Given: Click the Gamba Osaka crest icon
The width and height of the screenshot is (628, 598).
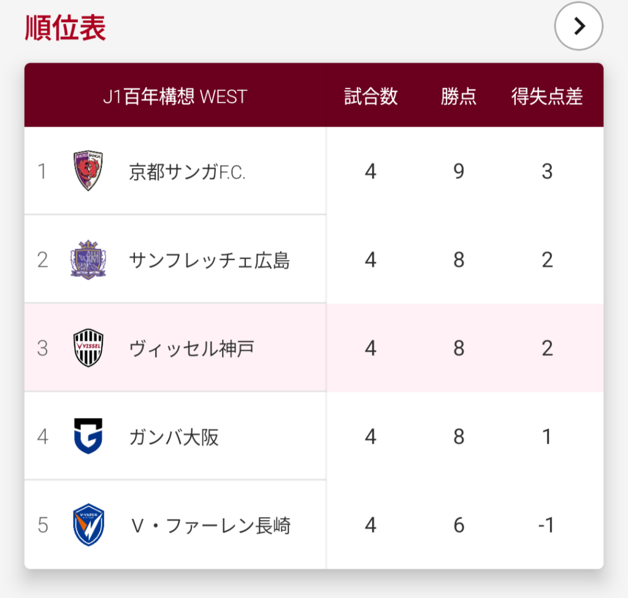Looking at the screenshot, I should pos(88,437).
